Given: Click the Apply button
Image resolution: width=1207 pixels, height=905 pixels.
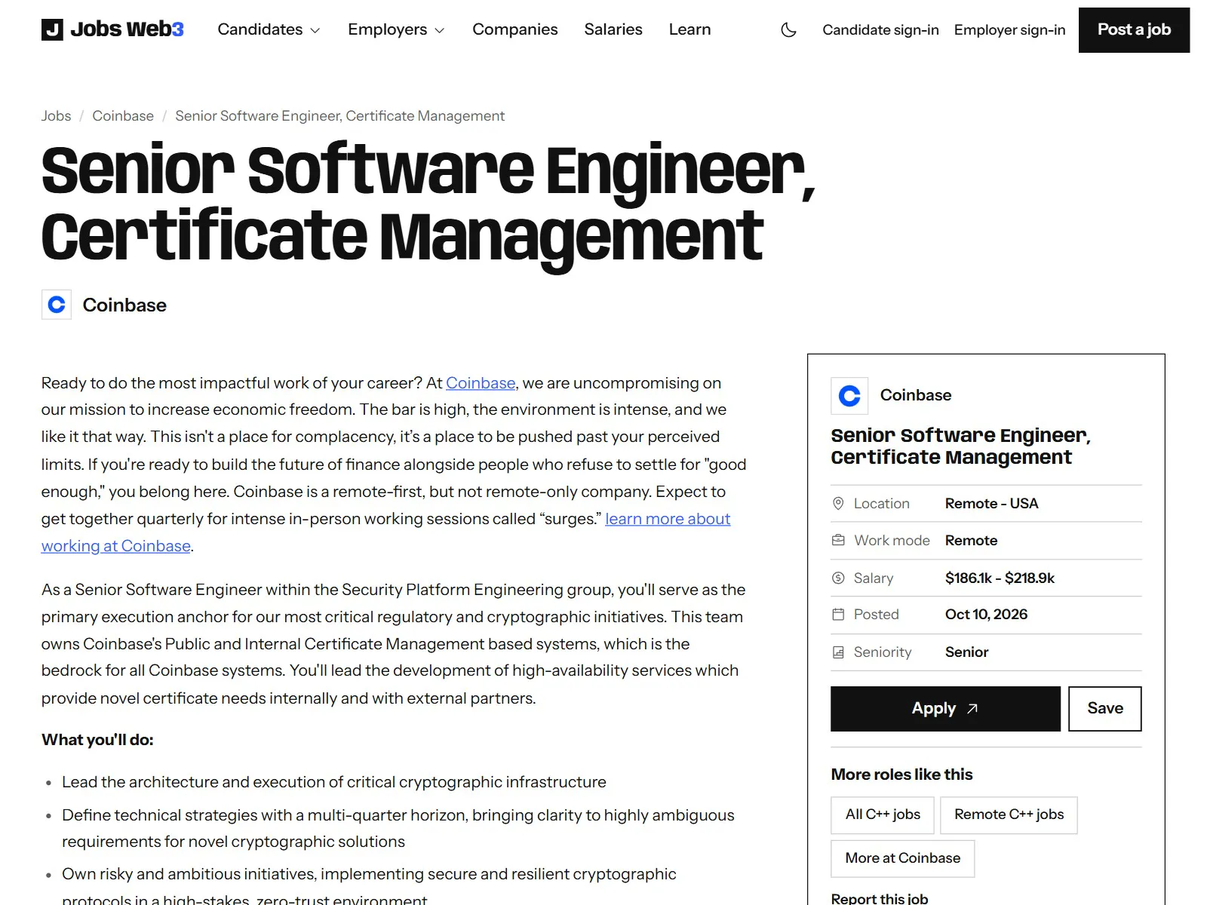Looking at the screenshot, I should coord(945,708).
